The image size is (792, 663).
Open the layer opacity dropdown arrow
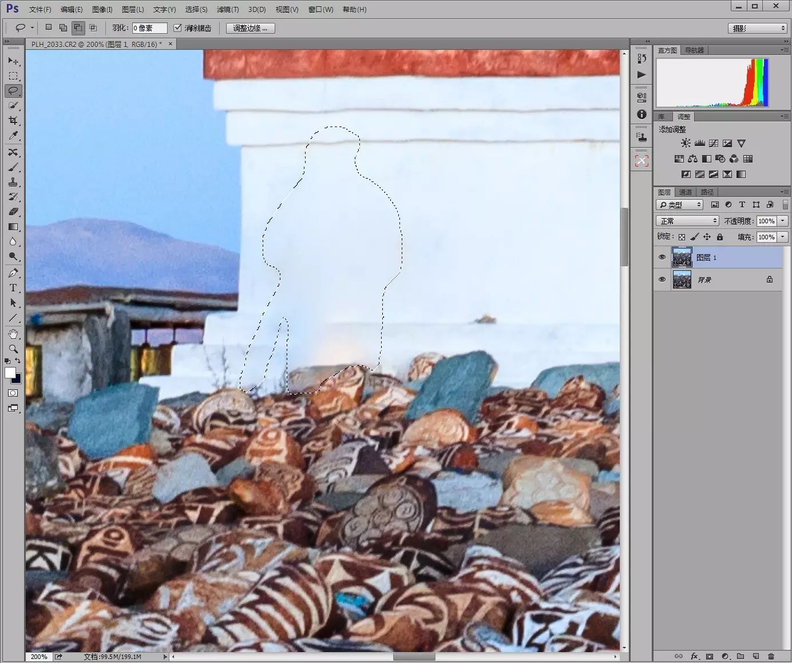click(x=782, y=221)
